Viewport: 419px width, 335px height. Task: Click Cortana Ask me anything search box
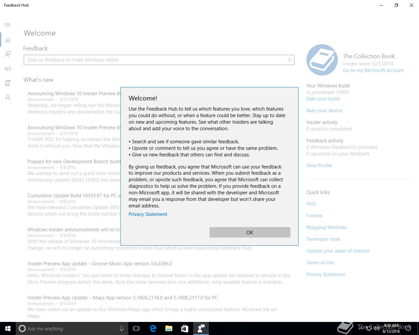click(71, 328)
